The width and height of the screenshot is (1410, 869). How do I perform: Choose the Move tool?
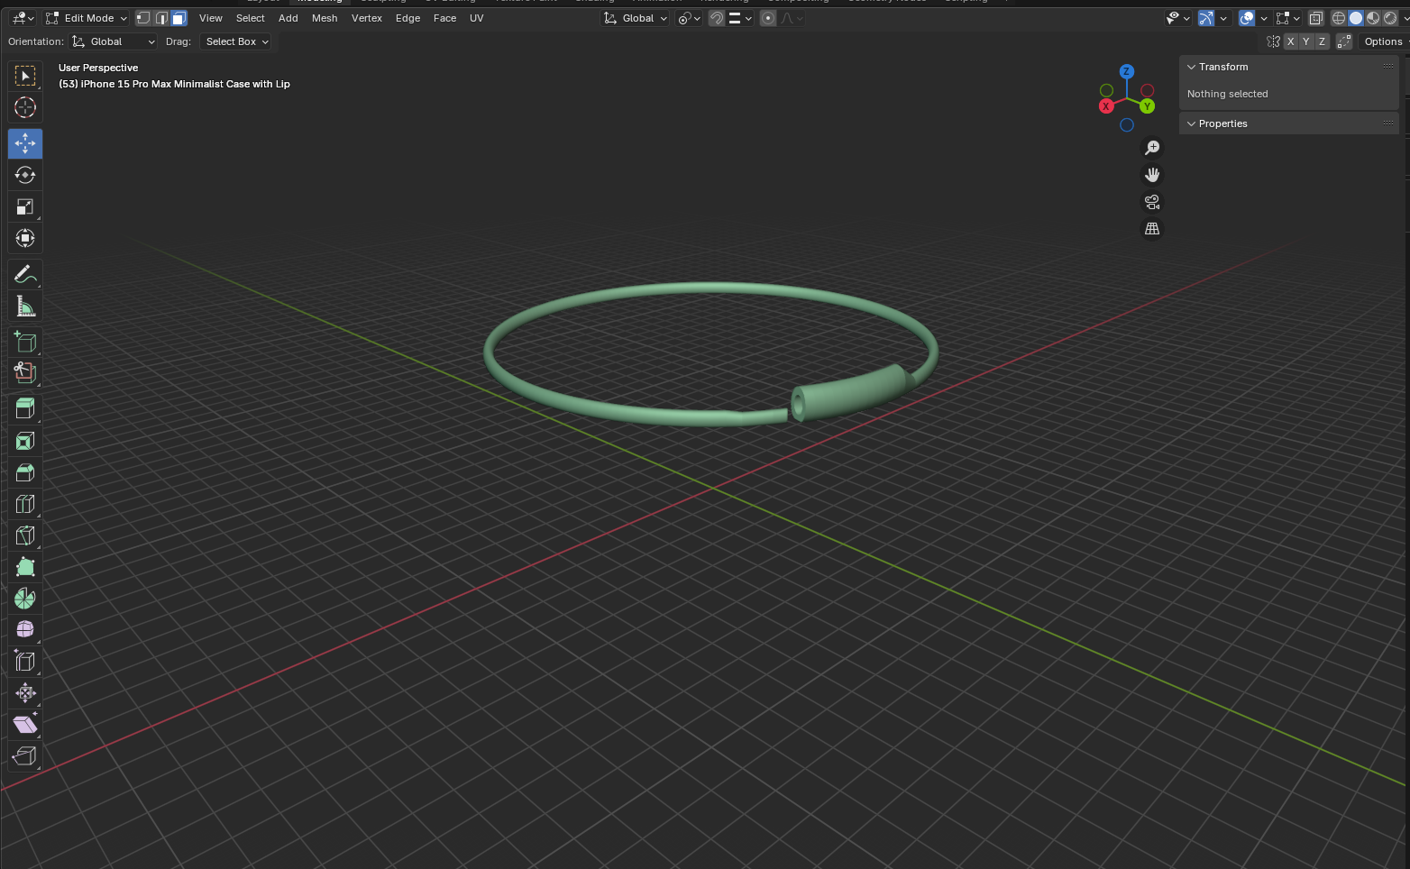pos(25,143)
